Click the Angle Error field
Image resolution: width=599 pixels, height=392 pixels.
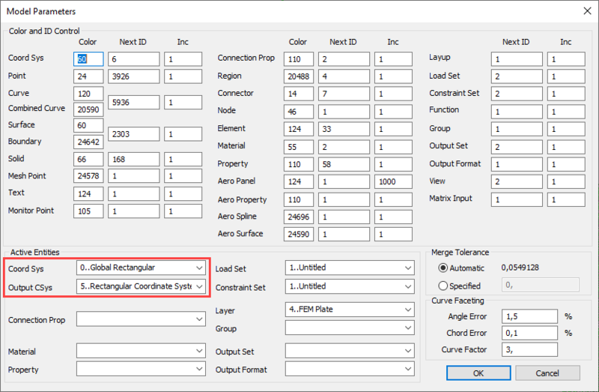tap(529, 316)
